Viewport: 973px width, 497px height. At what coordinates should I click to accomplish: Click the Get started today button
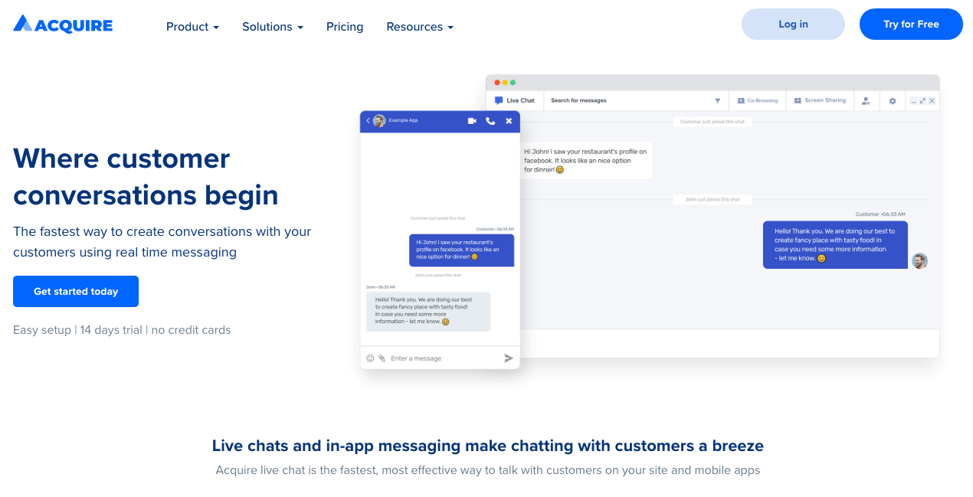(x=76, y=292)
